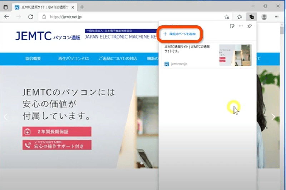Click the collection card thumbnail image
Viewport: 286px width, 190px height.
click(x=235, y=55)
